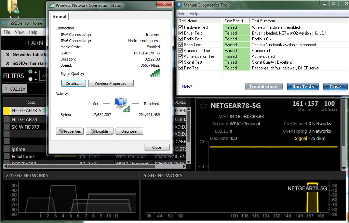Open the beast folder on the desktop
The image size is (349, 223).
point(14,9)
